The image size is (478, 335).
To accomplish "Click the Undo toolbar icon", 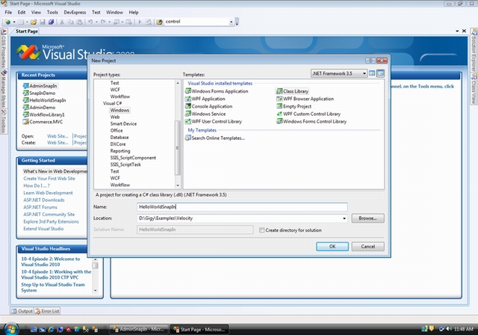I will point(90,22).
